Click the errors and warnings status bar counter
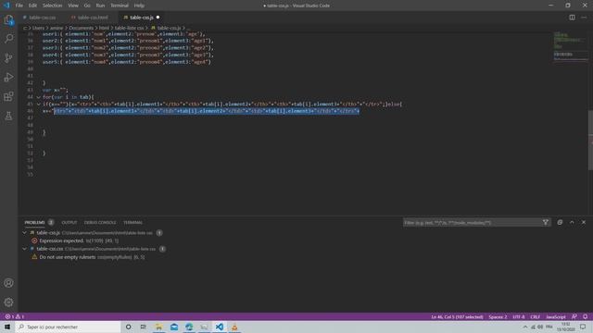 pyautogui.click(x=15, y=316)
